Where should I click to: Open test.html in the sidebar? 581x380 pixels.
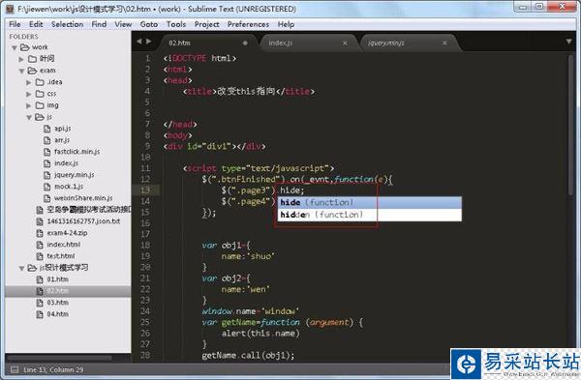tap(61, 256)
